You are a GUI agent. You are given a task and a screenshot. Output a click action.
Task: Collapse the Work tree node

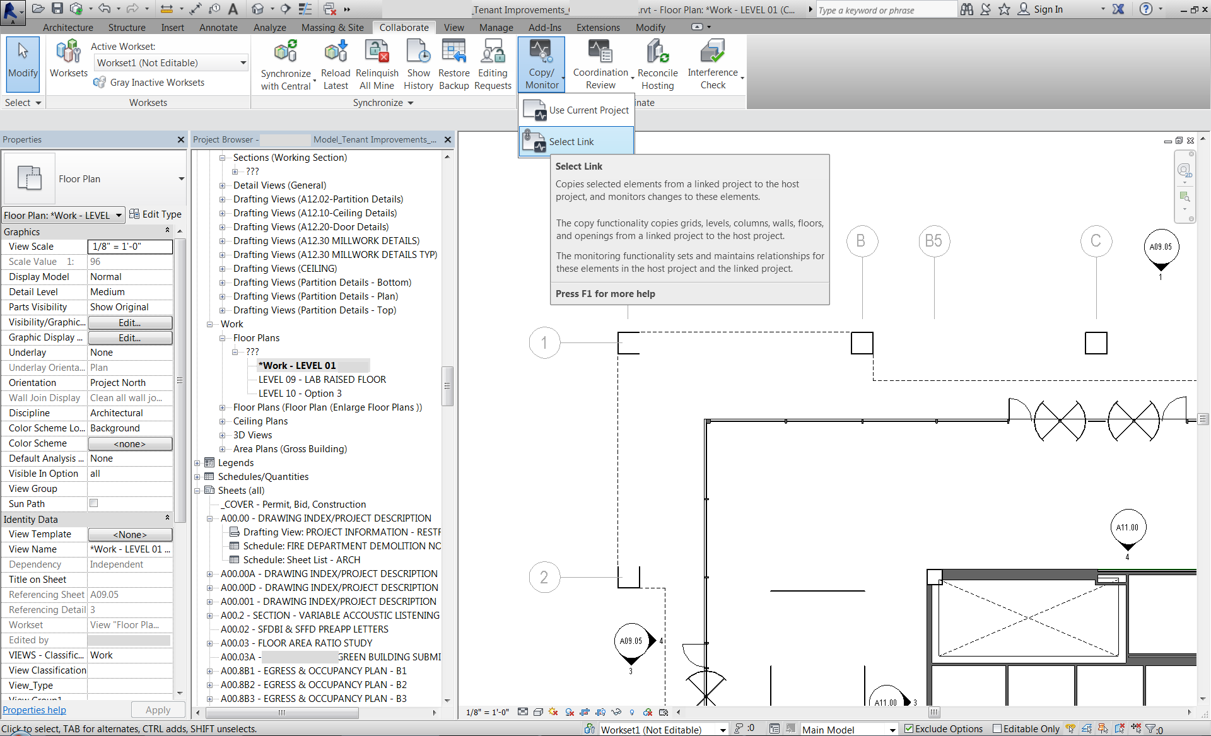(x=210, y=324)
